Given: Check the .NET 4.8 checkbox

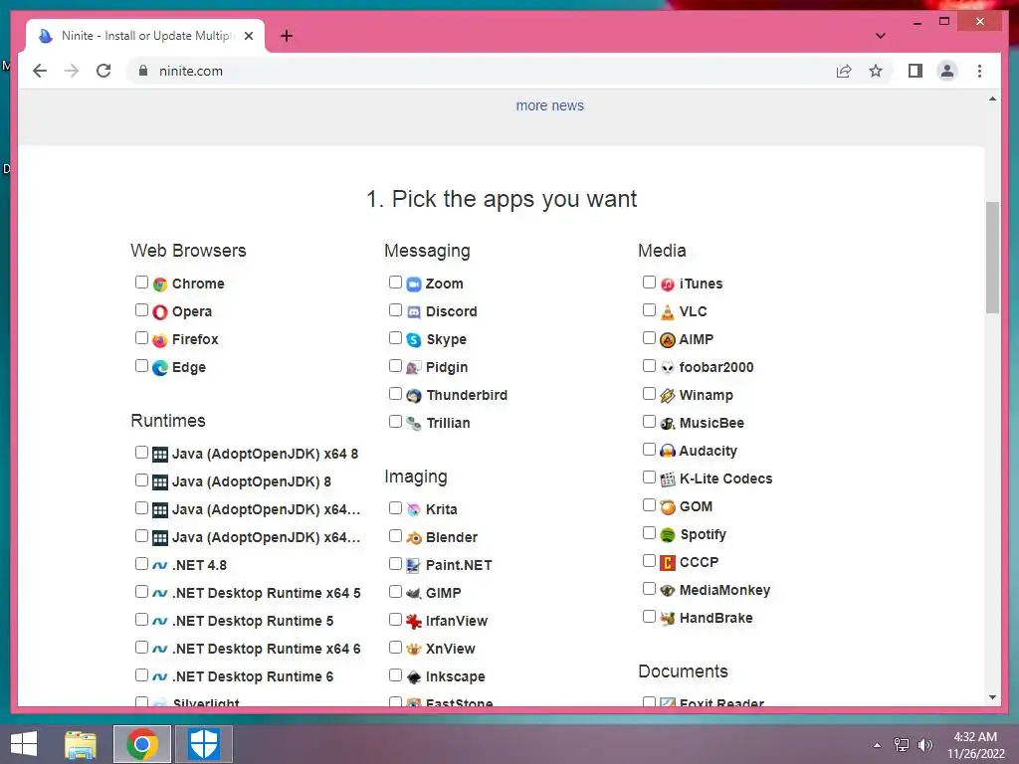Looking at the screenshot, I should pyautogui.click(x=141, y=563).
